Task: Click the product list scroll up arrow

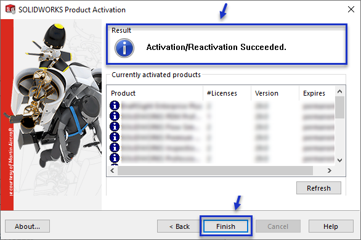Action: point(339,91)
